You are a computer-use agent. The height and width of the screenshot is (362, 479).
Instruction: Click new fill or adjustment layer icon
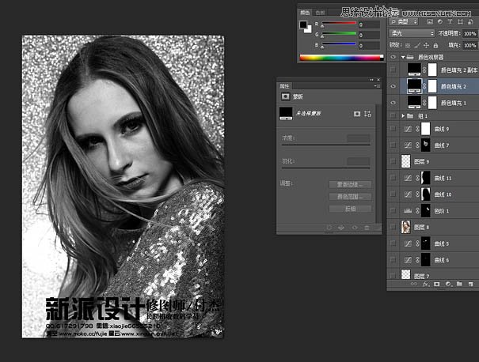coord(448,284)
